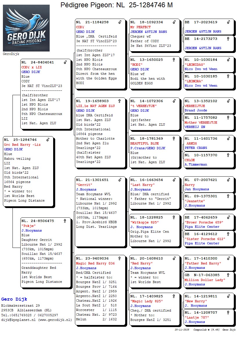Click male symbol in Last Harry box
The height and width of the screenshot is (341, 237).
pyautogui.click(x=174, y=180)
